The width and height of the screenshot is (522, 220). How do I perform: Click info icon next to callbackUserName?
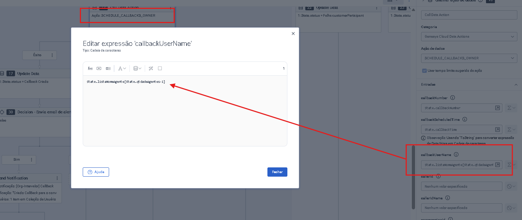(456, 155)
